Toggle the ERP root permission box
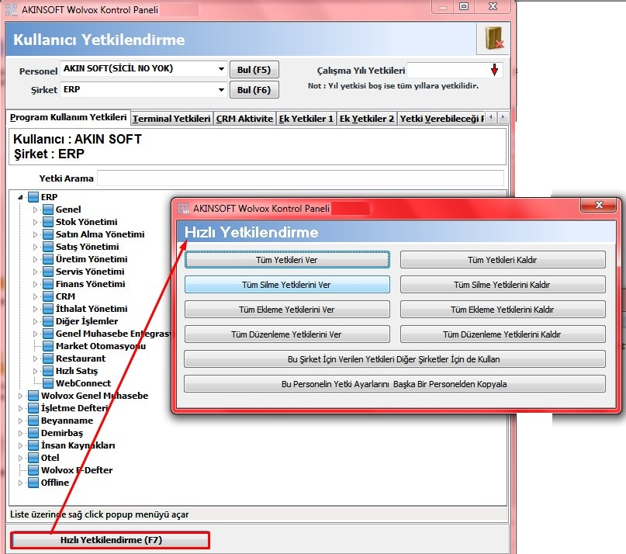The width and height of the screenshot is (626, 554). pyautogui.click(x=33, y=197)
